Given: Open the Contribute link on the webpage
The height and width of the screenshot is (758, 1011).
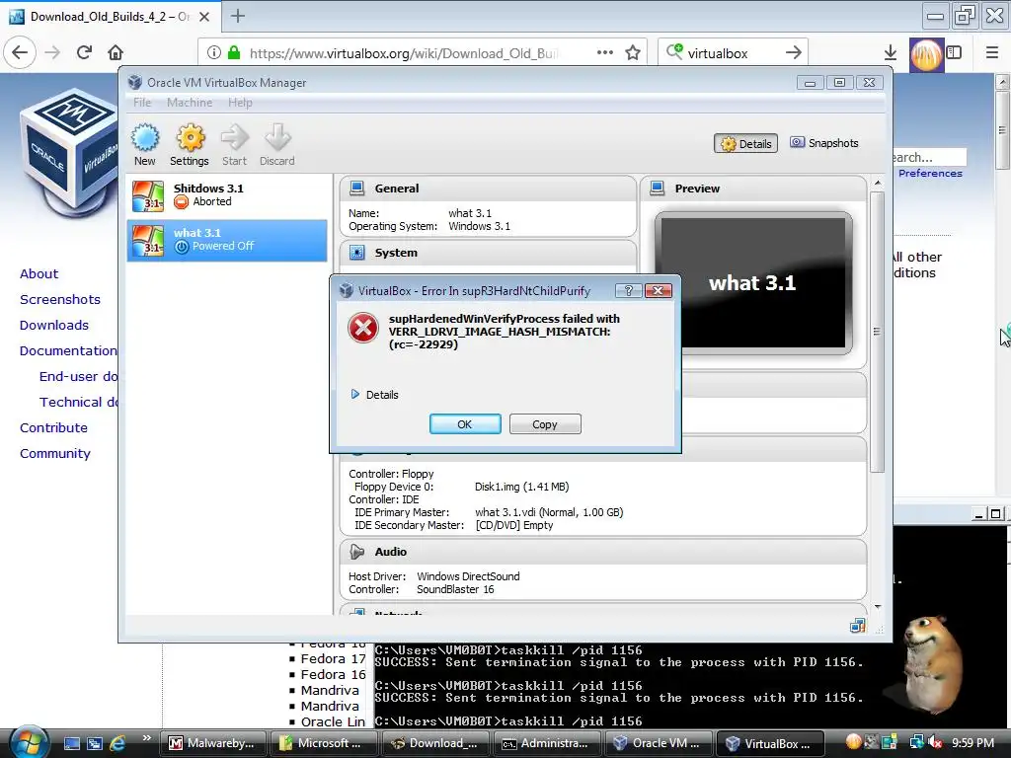Looking at the screenshot, I should tap(53, 428).
